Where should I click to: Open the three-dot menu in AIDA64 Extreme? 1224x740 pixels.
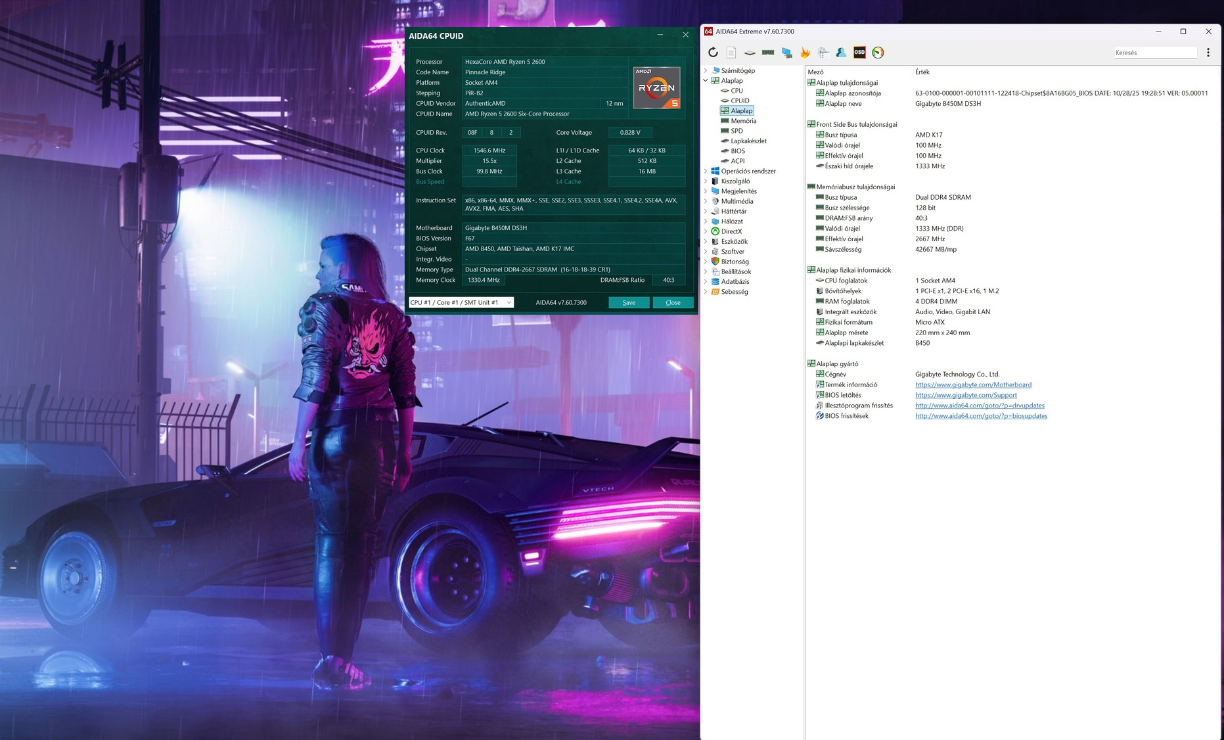tap(1208, 53)
